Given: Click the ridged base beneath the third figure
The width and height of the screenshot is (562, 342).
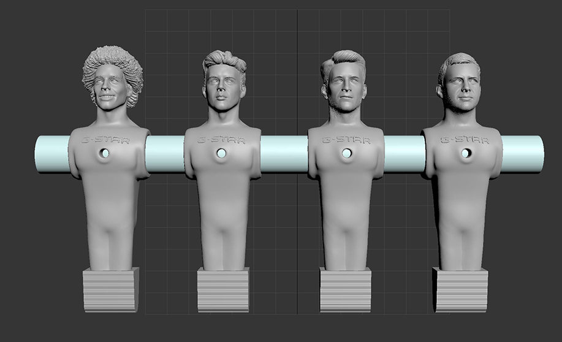Looking at the screenshot, I should click(346, 290).
